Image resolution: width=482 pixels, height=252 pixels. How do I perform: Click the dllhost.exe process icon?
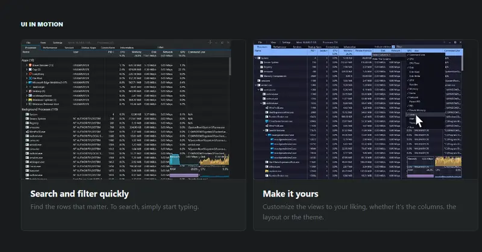266,167
